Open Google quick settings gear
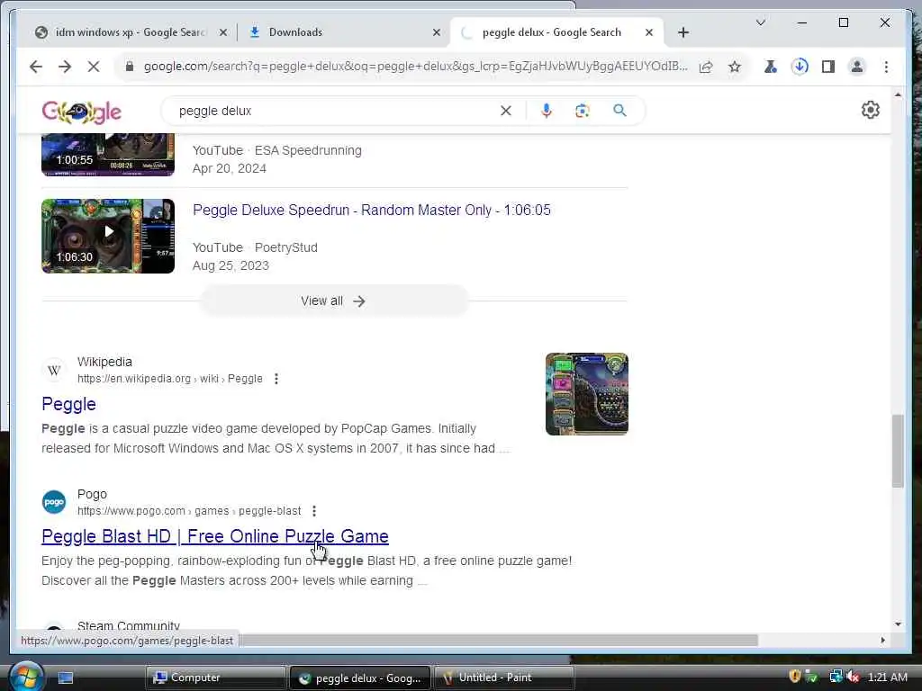Image resolution: width=922 pixels, height=691 pixels. pos(871,110)
